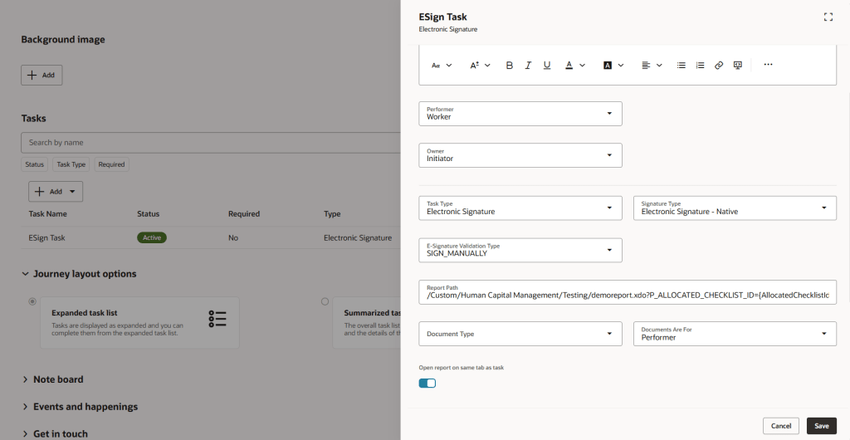Screen dimensions: 850x440
Task: Select the Summarized task list radio button
Action: pos(325,301)
